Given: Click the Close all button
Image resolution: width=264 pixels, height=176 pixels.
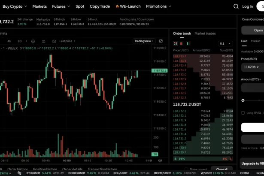Looking at the screenshot, I should pos(222,170).
